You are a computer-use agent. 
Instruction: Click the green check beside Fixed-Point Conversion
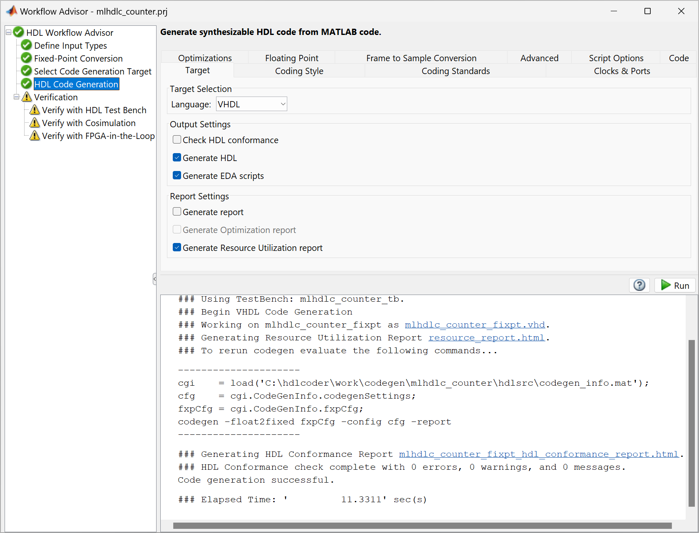click(26, 58)
